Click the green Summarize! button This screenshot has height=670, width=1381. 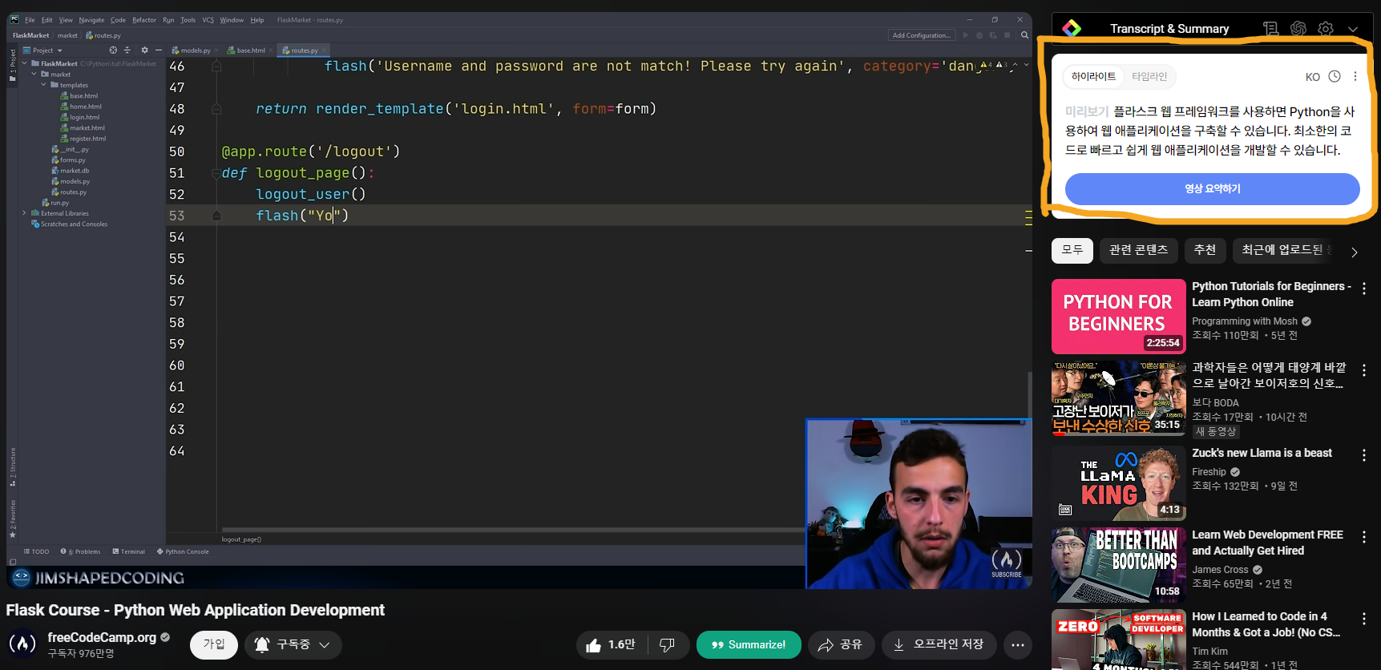749,644
